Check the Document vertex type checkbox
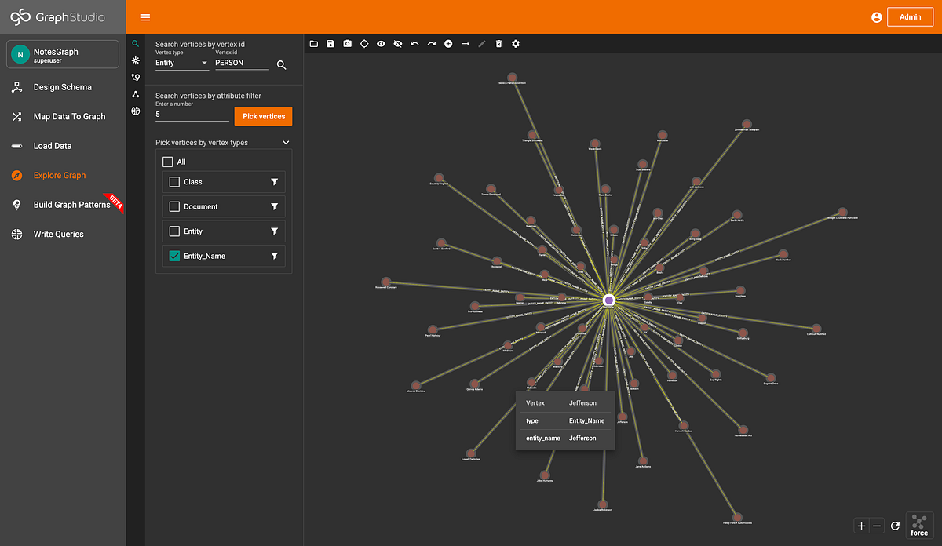The image size is (942, 546). (174, 206)
